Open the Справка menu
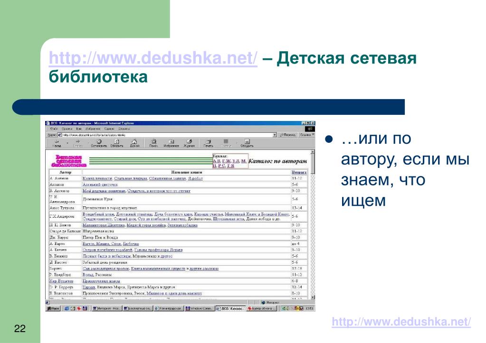This screenshot has width=486, height=343. click(x=124, y=129)
